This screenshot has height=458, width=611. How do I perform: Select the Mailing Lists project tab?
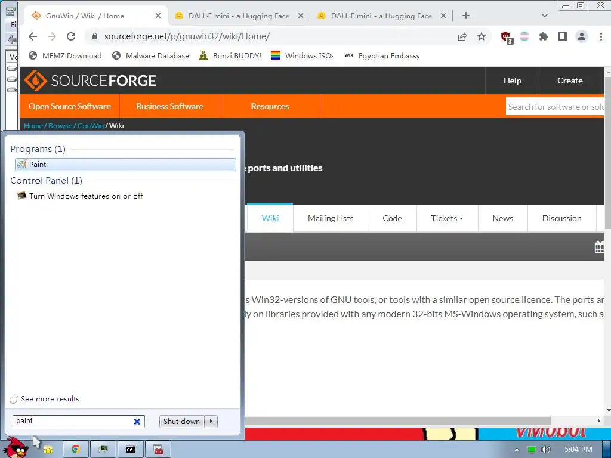click(331, 218)
